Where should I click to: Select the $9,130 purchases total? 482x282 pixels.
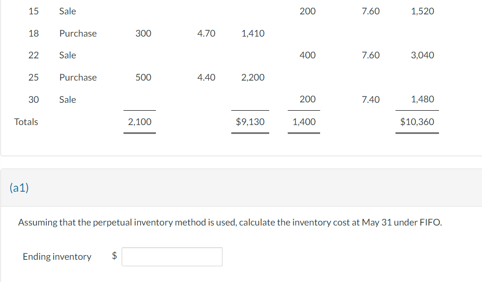[x=250, y=121]
